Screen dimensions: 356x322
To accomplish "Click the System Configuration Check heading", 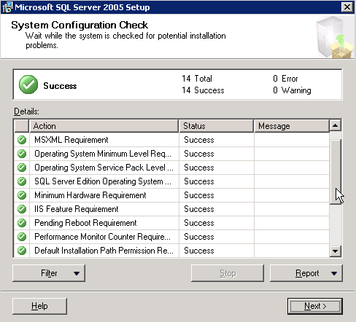I will [x=80, y=25].
